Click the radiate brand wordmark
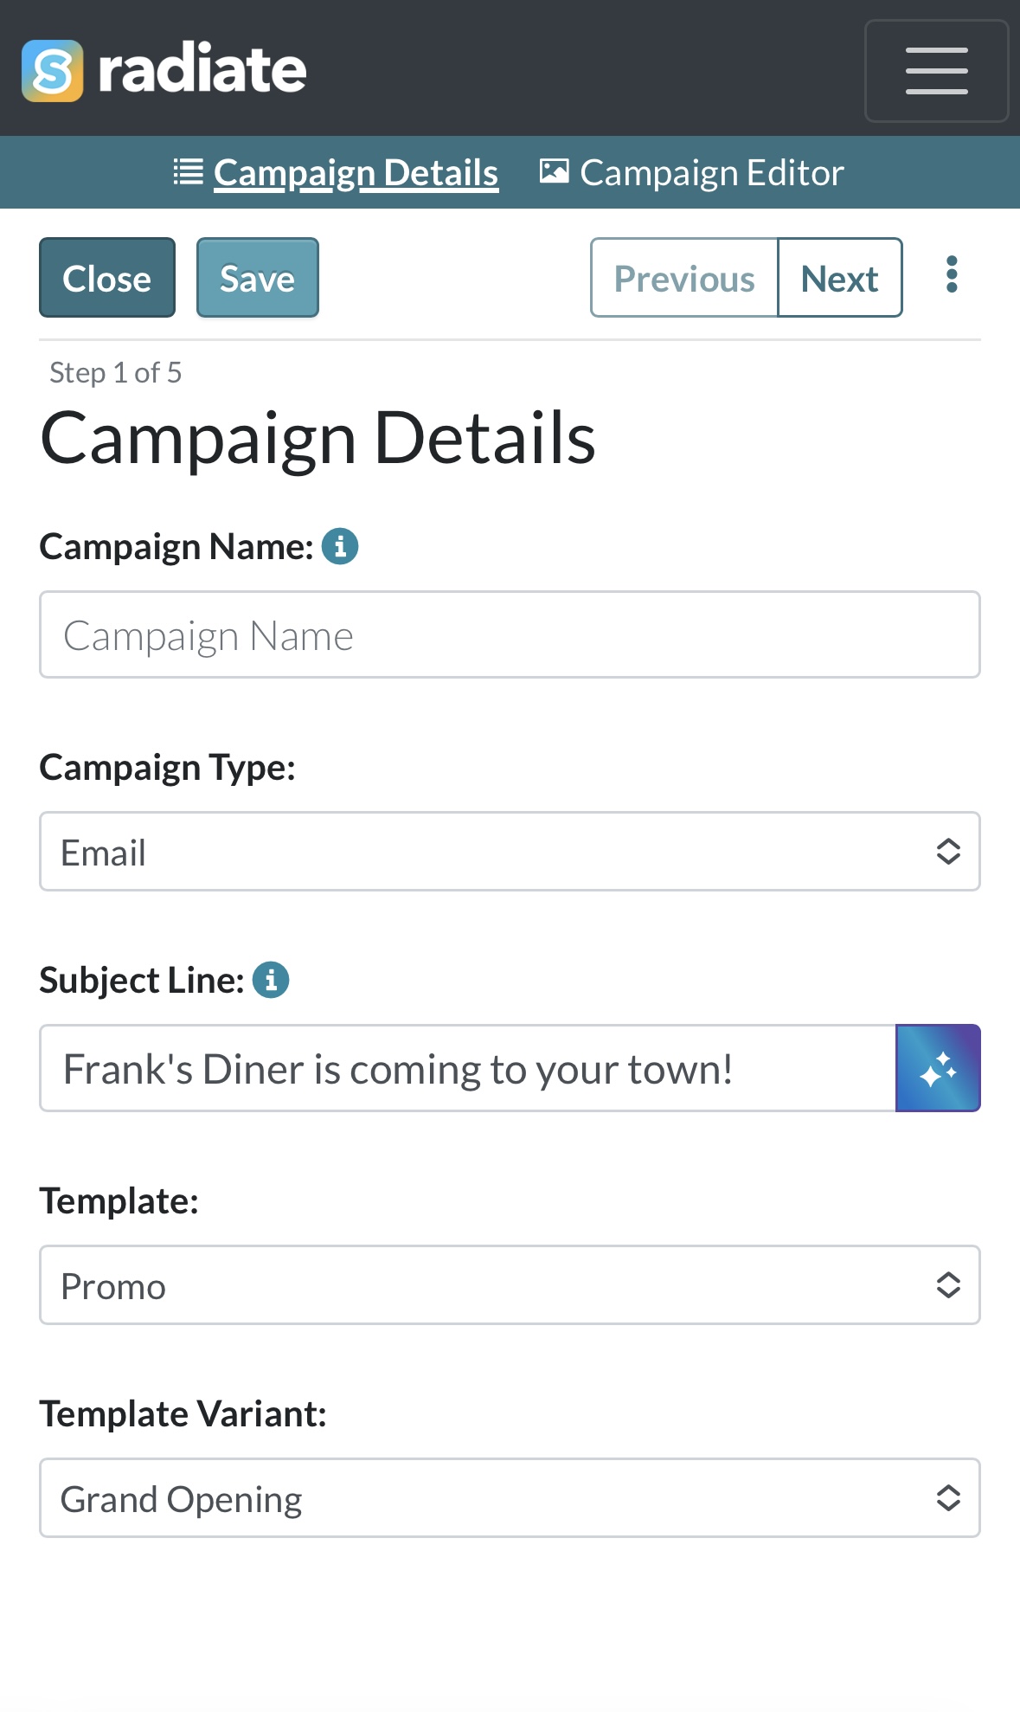This screenshot has width=1020, height=1712. click(x=202, y=69)
